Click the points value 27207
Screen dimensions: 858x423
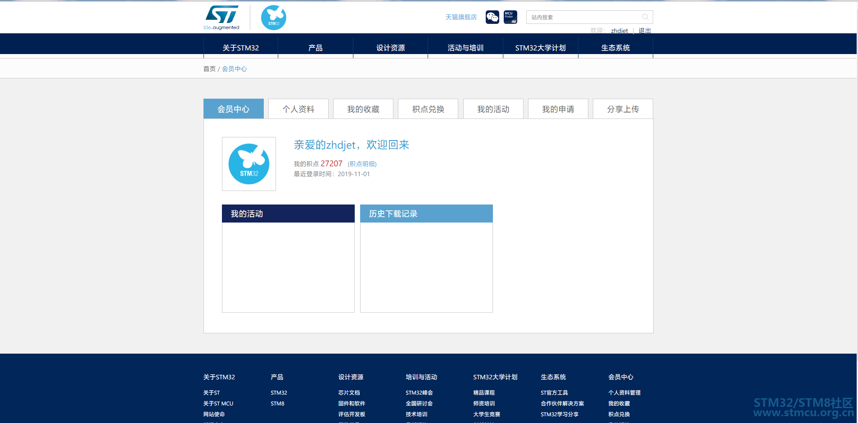pos(331,164)
